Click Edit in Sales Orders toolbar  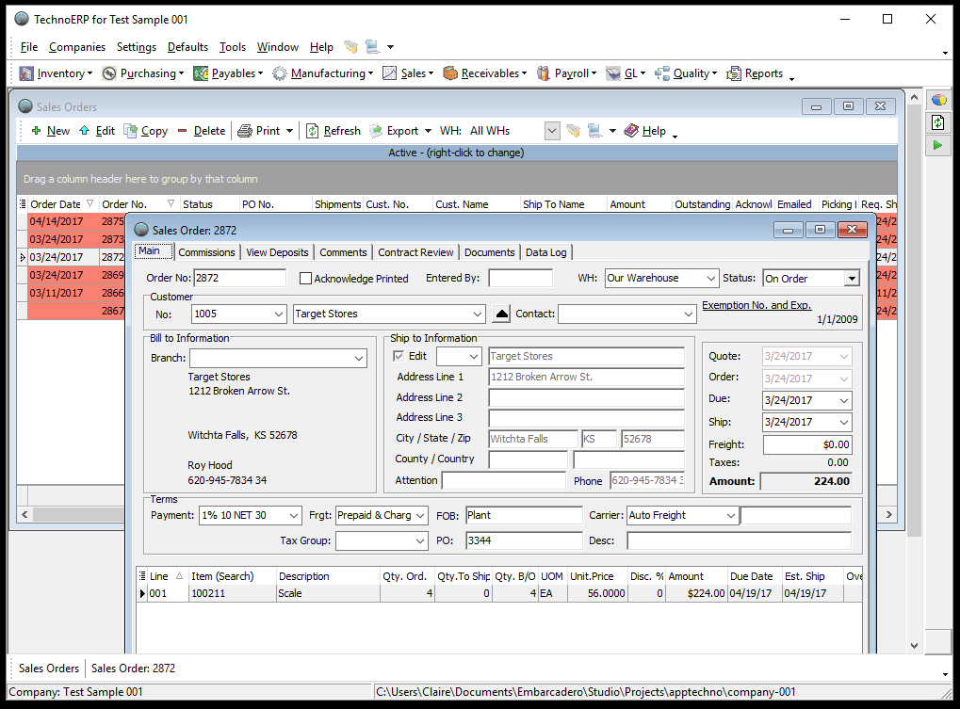[97, 131]
